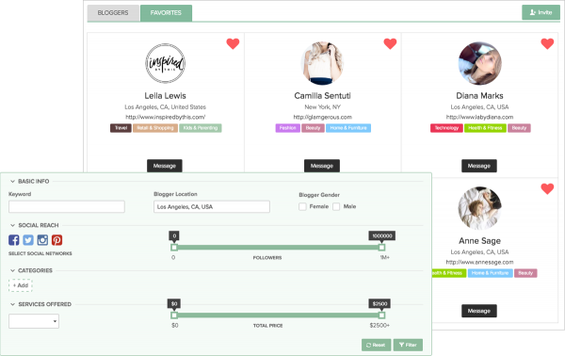
Task: Select the Twitter social network icon
Action: coord(28,240)
